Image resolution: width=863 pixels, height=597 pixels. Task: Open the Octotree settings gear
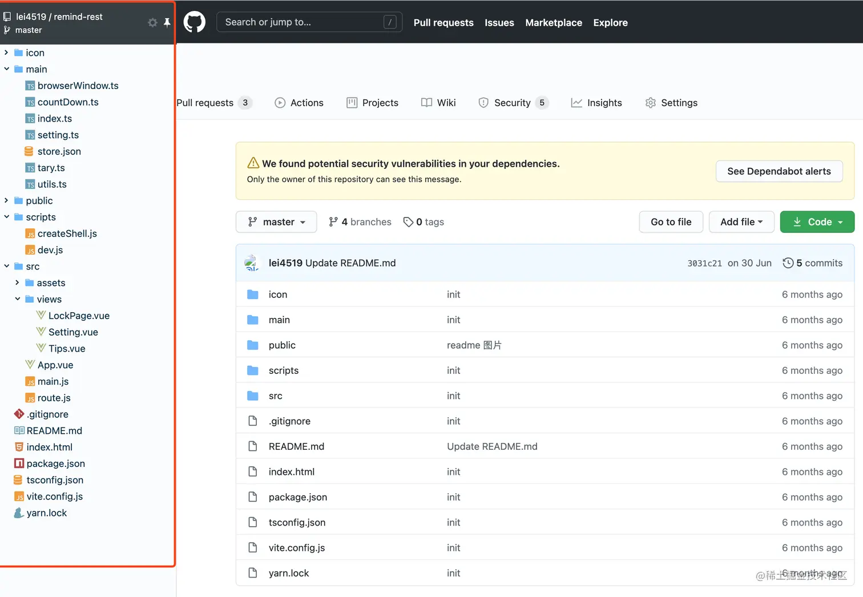point(152,23)
